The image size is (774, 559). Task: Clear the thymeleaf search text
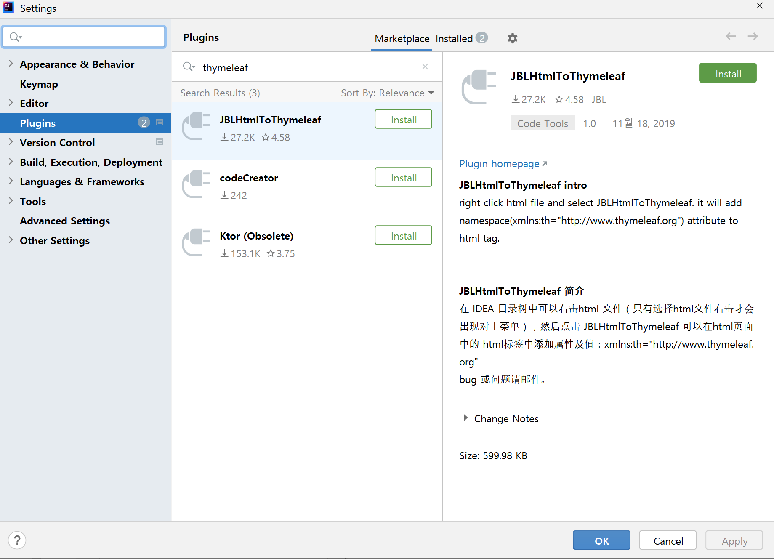click(425, 67)
